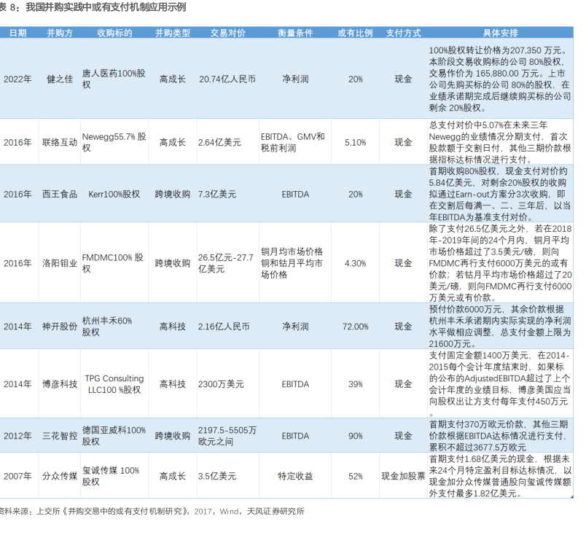586x535 pixels.
Task: Select the 并购方 column header
Action: (60, 34)
